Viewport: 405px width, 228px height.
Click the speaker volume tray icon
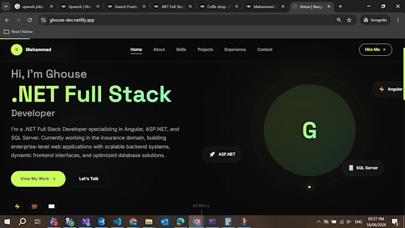tap(349, 222)
